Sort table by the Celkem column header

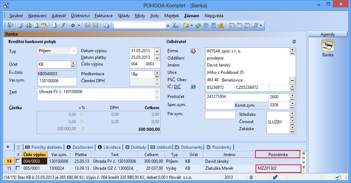click(151, 155)
